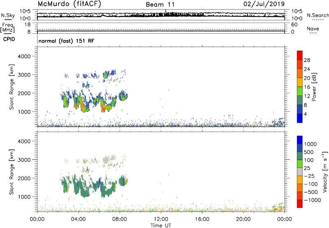Click the red top of the power colorbar

(x=300, y=55)
